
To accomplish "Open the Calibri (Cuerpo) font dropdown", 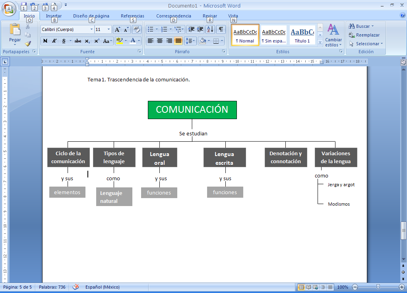I will point(92,29).
